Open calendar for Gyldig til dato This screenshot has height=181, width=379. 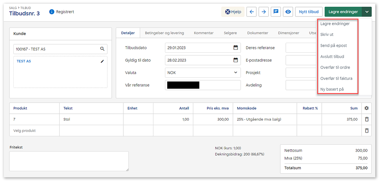236,60
